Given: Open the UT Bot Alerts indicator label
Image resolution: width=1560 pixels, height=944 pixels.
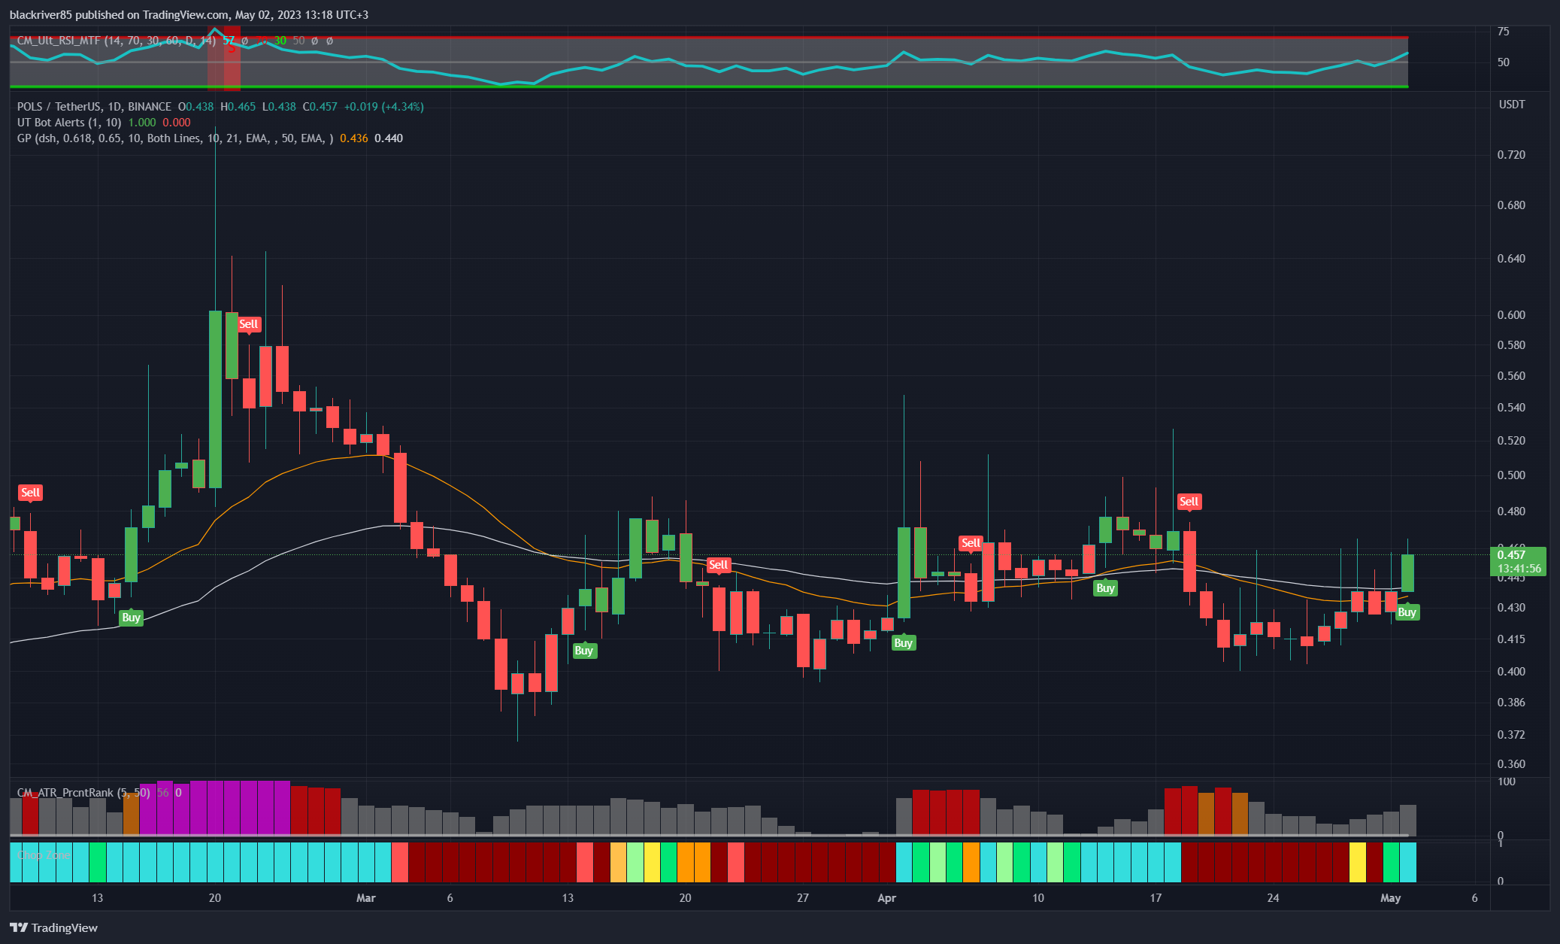Looking at the screenshot, I should pyautogui.click(x=69, y=123).
